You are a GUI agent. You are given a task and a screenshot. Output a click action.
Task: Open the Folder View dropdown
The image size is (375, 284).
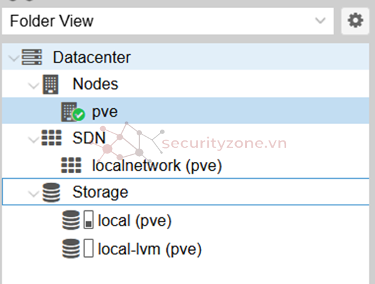[x=168, y=21]
